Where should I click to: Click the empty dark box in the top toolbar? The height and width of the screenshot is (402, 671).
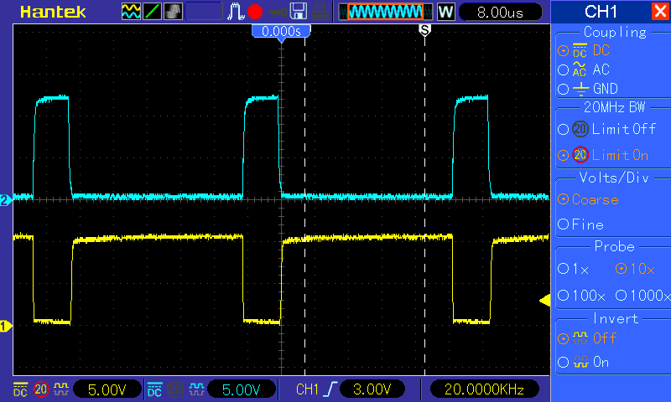pyautogui.click(x=204, y=12)
